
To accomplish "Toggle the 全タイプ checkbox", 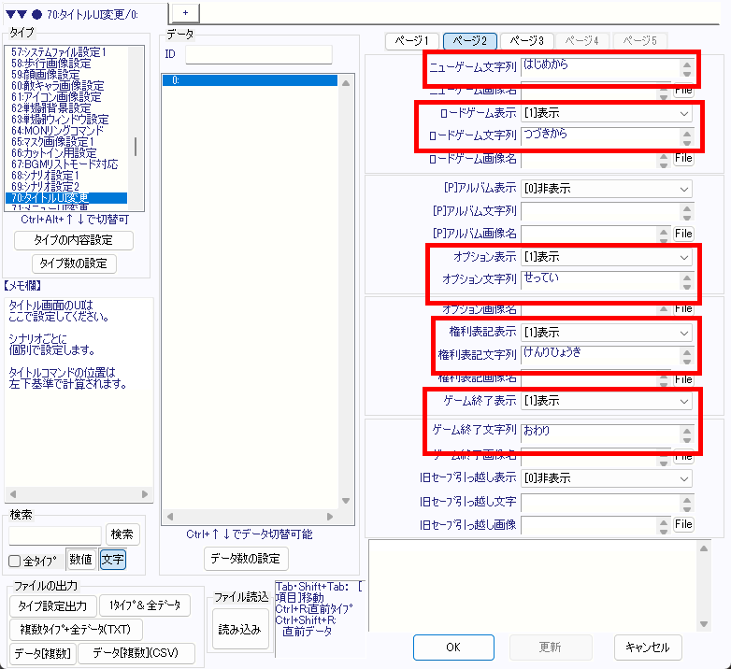I will (15, 561).
